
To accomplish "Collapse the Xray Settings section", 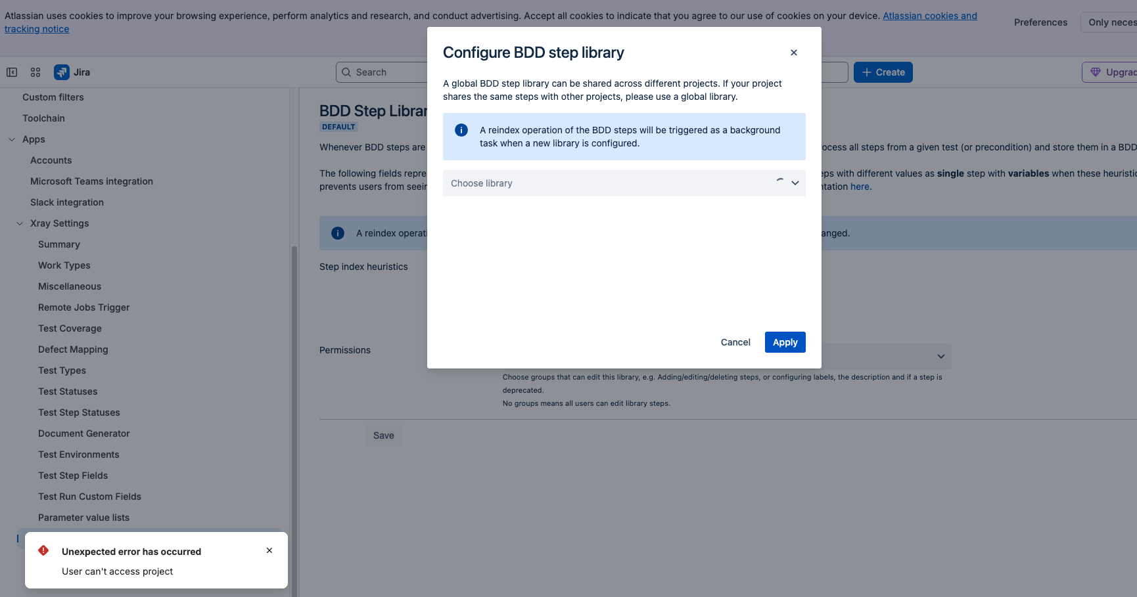I will pos(20,223).
